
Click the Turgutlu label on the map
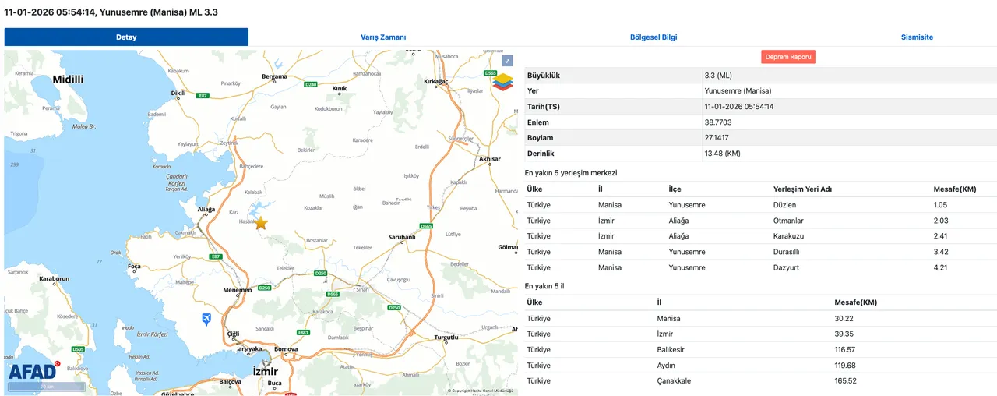click(x=446, y=338)
